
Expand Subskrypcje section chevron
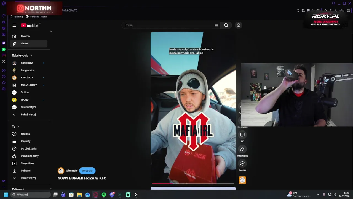coord(31,56)
